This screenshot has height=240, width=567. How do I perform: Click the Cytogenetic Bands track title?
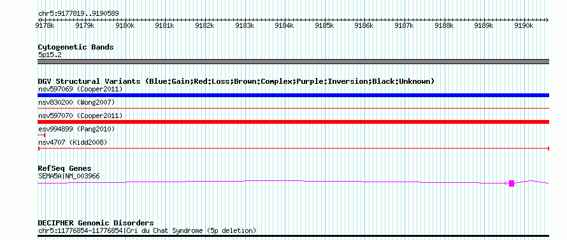tap(76, 47)
